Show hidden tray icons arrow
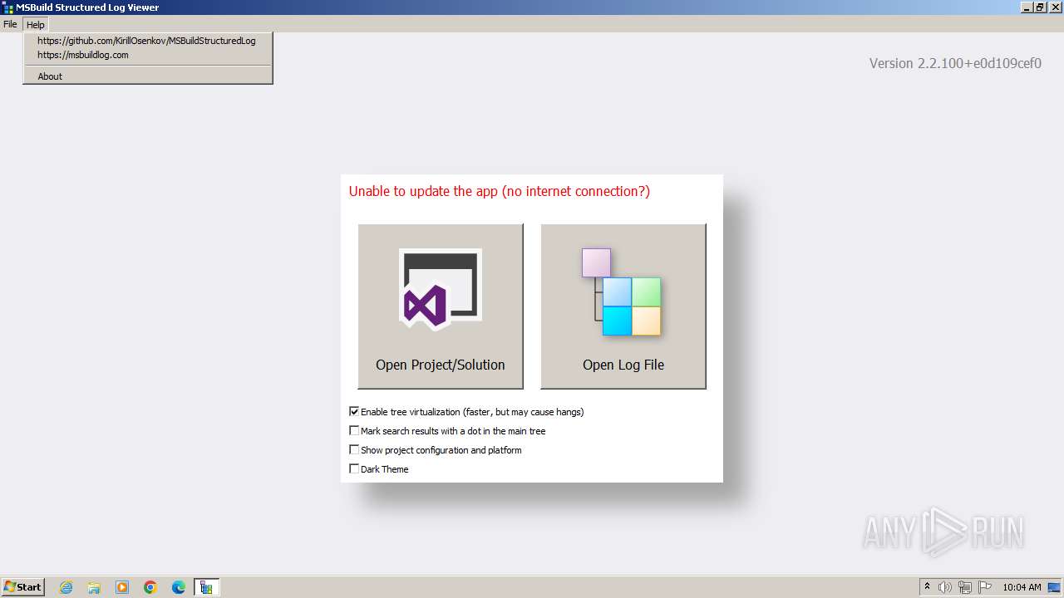1064x598 pixels. tap(927, 587)
